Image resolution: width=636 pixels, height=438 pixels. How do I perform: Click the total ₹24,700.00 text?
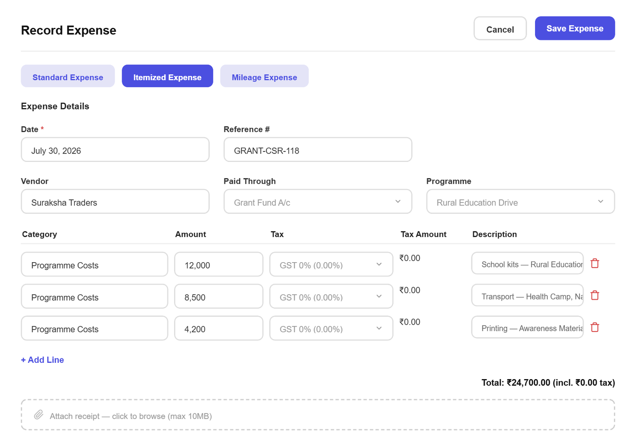[x=548, y=383]
